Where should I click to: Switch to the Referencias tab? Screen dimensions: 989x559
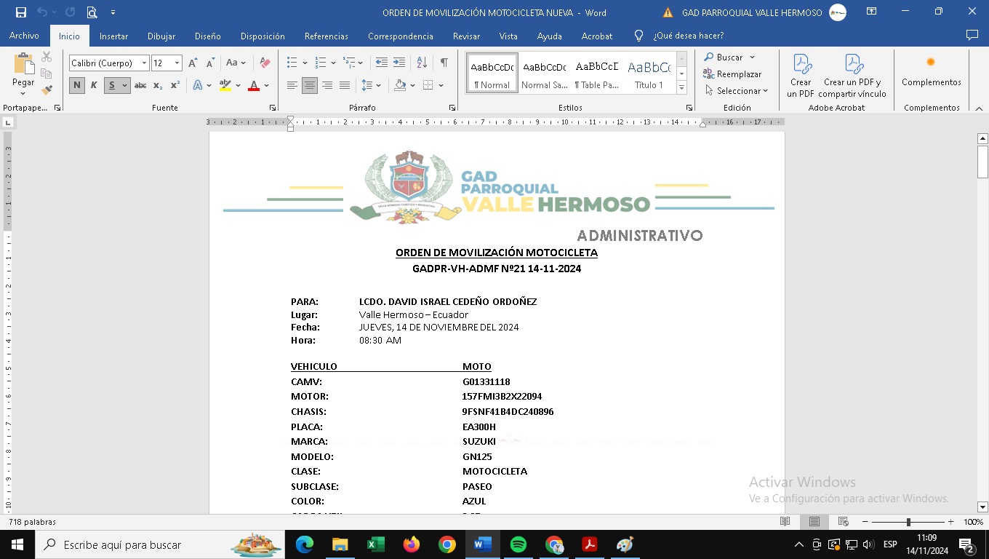point(326,36)
